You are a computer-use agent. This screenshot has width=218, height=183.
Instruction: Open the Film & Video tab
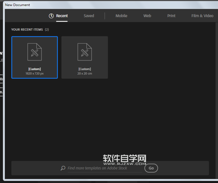[202, 16]
